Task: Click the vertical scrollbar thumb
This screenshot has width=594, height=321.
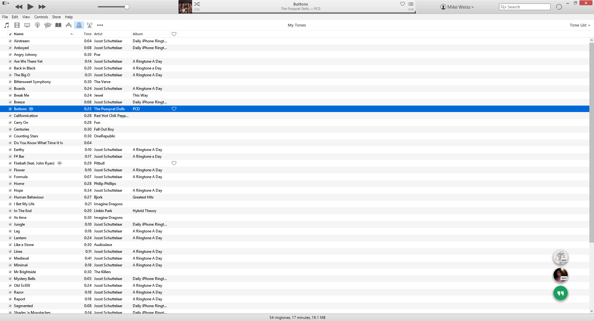Action: tap(592, 143)
